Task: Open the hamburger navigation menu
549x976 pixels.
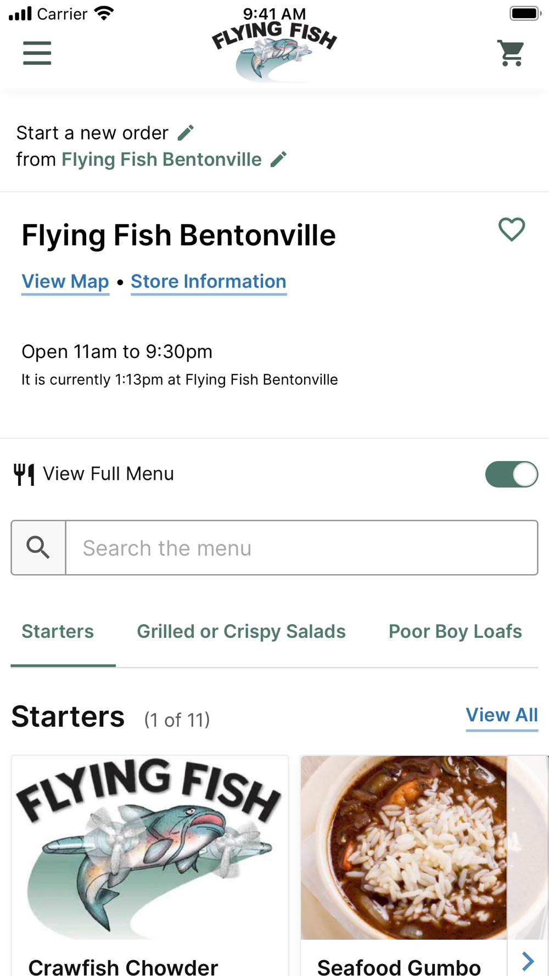Action: [37, 53]
